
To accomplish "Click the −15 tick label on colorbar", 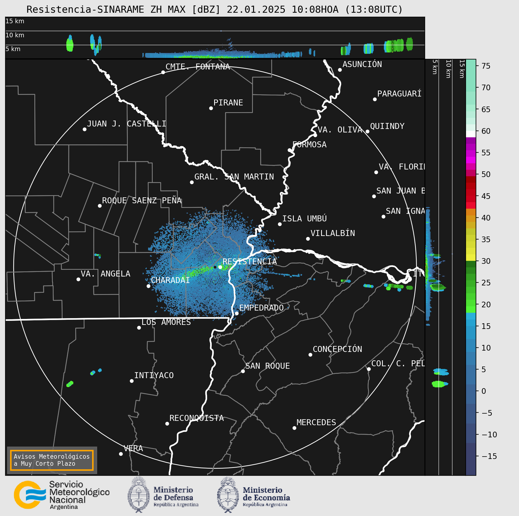I will click(x=489, y=456).
